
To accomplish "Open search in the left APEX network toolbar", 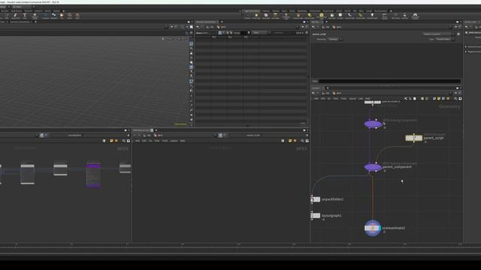I will tap(123, 141).
